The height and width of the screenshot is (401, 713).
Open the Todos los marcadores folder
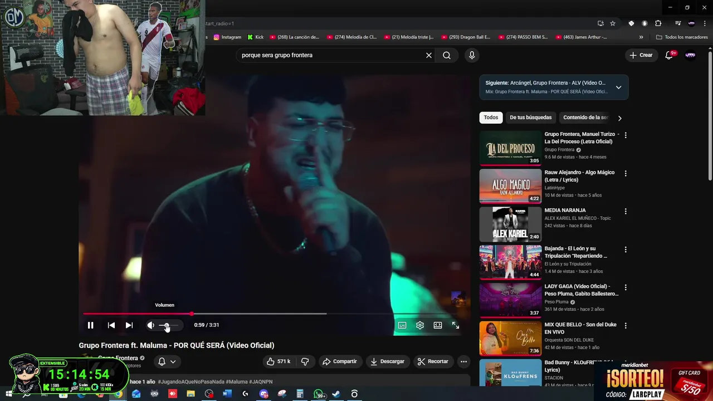pos(682,37)
